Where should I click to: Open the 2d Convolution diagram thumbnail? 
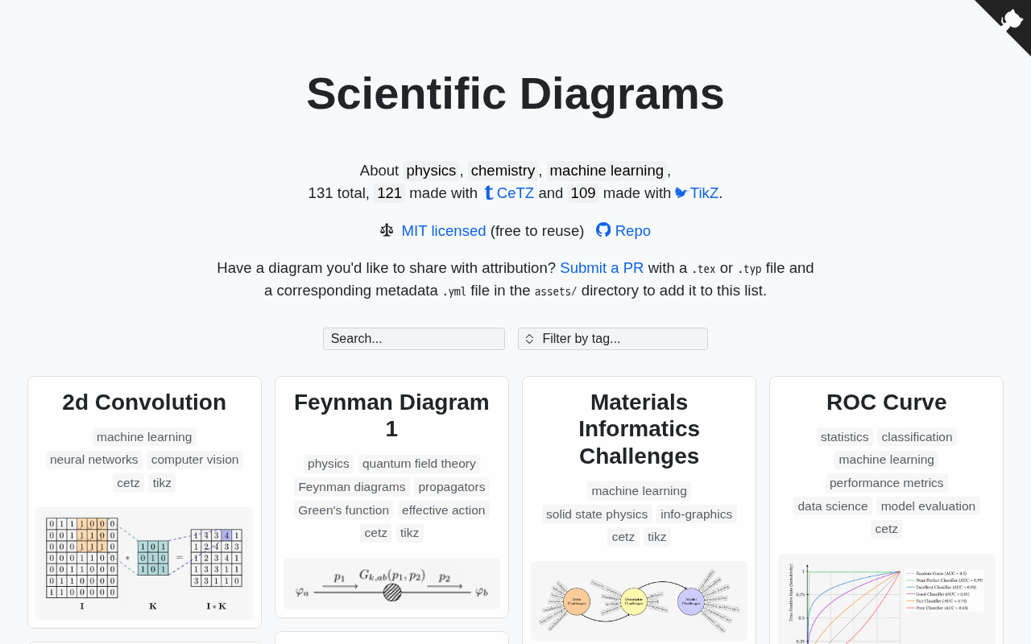(x=144, y=563)
